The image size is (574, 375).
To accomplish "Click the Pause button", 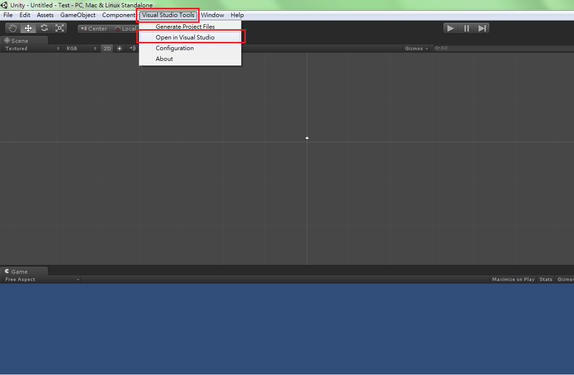I will click(466, 28).
